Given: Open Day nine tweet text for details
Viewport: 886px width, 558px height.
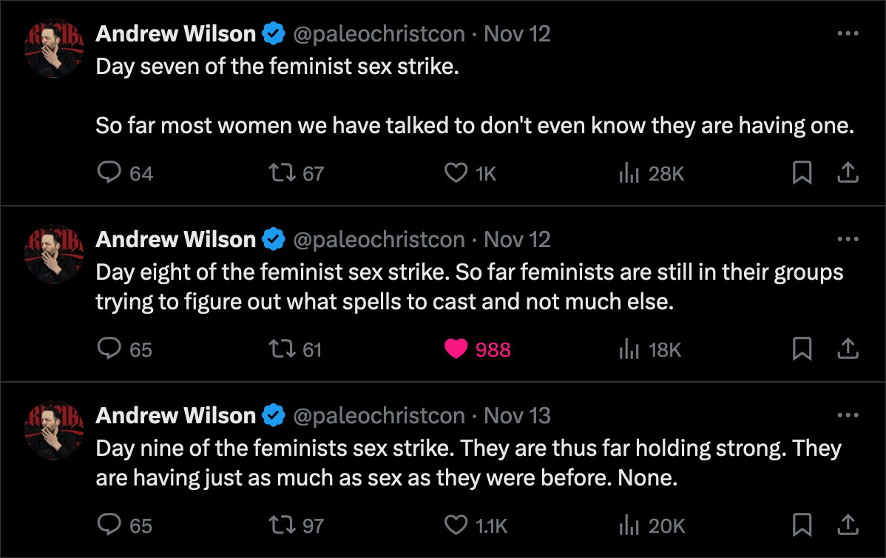Looking at the screenshot, I should point(468,463).
